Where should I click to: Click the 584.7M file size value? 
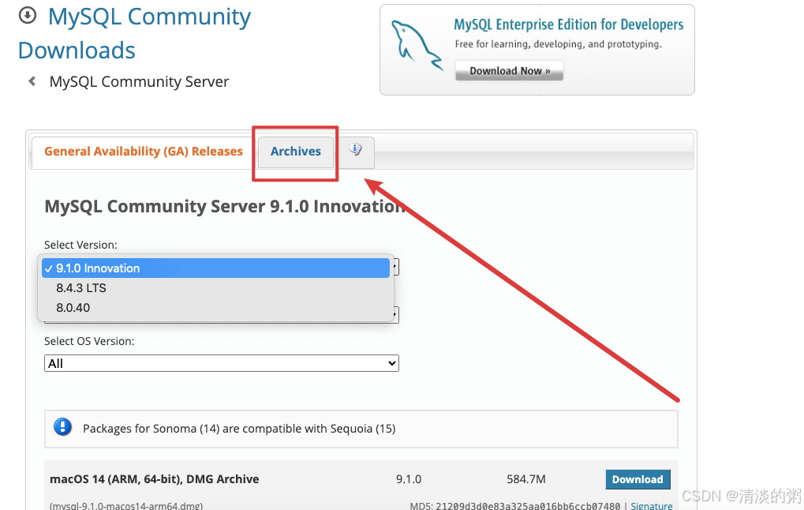(x=526, y=479)
